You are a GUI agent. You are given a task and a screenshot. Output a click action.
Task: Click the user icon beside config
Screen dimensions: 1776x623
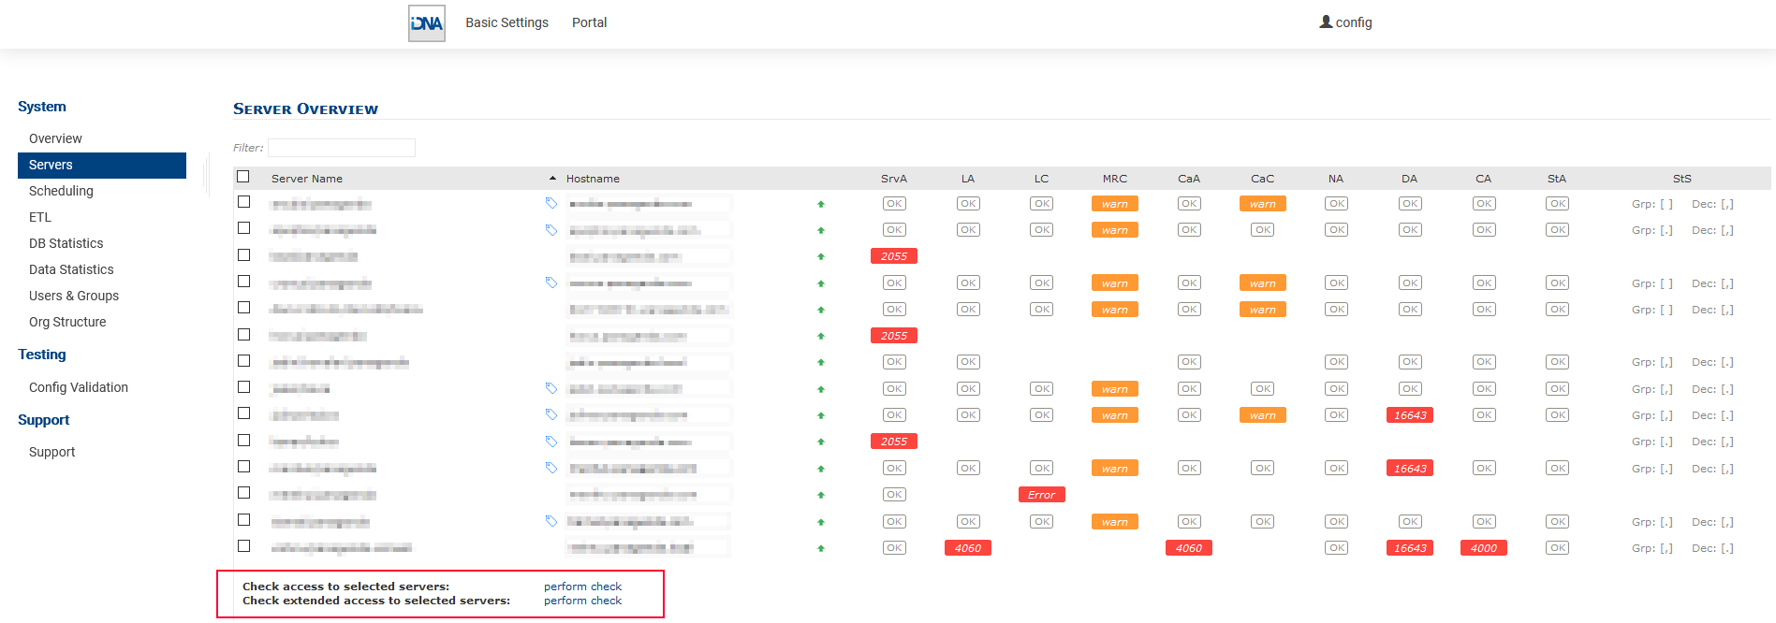(1326, 22)
